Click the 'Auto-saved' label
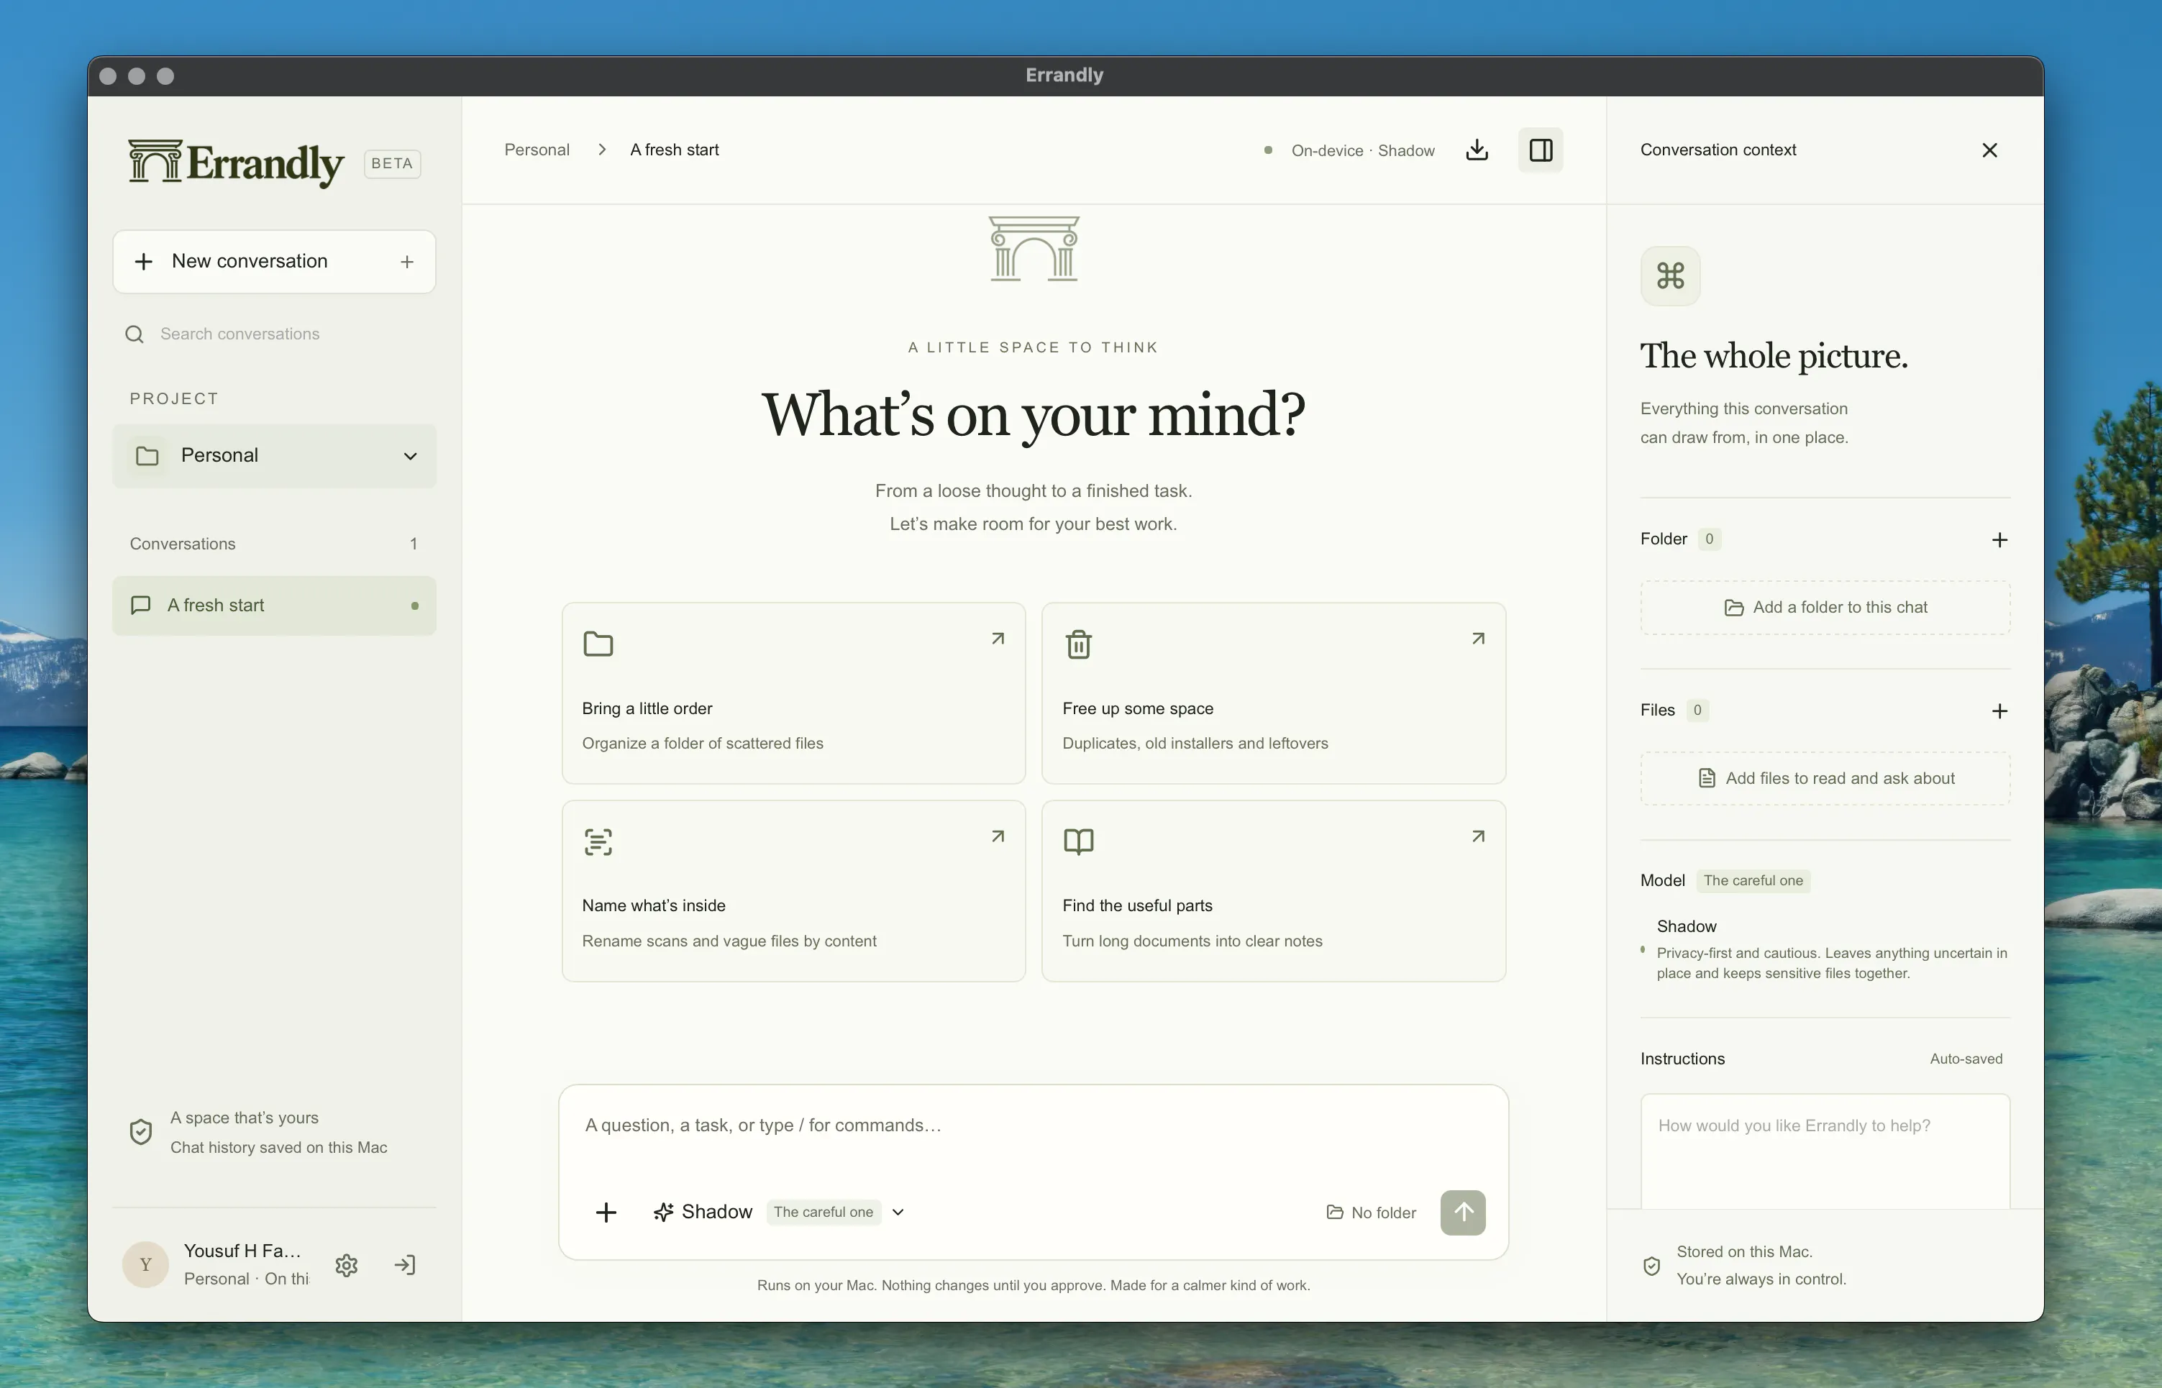2162x1388 pixels. pos(1966,1059)
